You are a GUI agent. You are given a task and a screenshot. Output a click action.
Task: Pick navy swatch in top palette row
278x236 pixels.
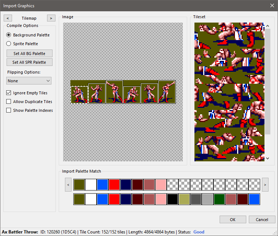(x=126, y=185)
